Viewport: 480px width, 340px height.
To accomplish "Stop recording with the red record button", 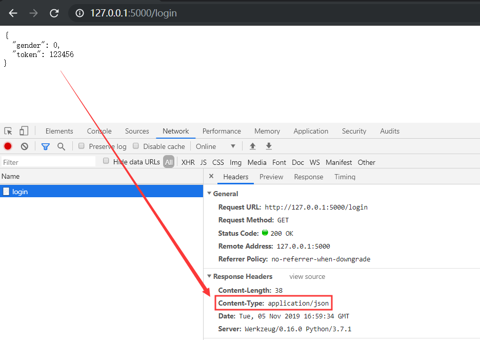I will (8, 146).
